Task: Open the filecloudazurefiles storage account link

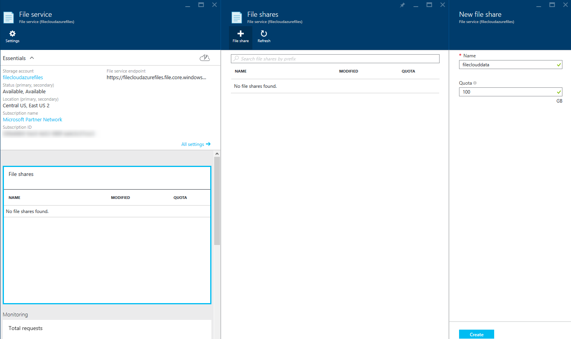Action: [23, 78]
